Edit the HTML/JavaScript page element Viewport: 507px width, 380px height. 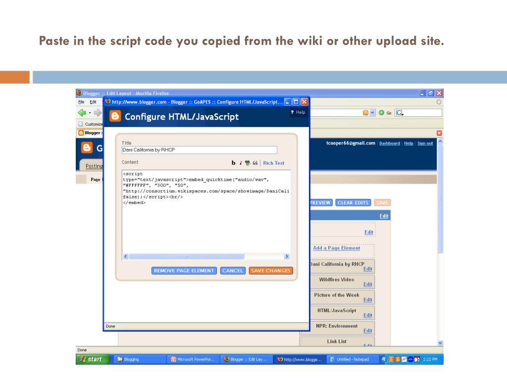coord(368,315)
